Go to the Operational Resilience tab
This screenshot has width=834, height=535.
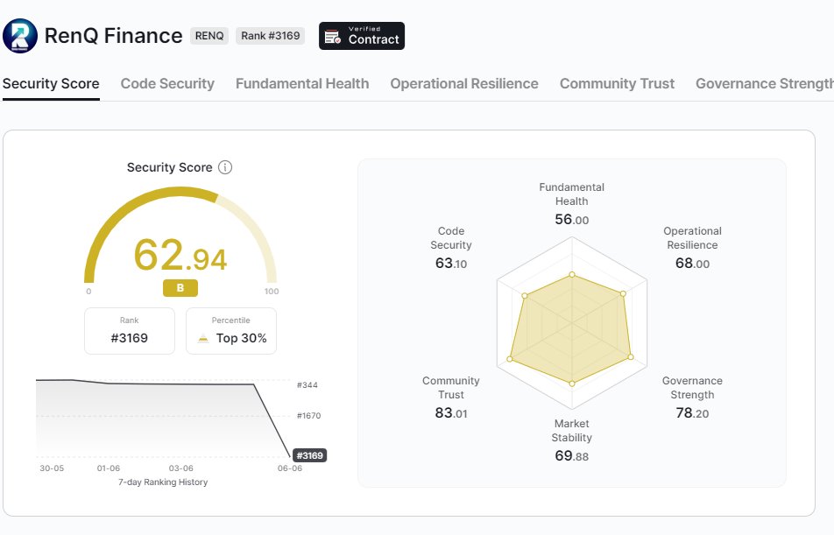click(x=464, y=83)
